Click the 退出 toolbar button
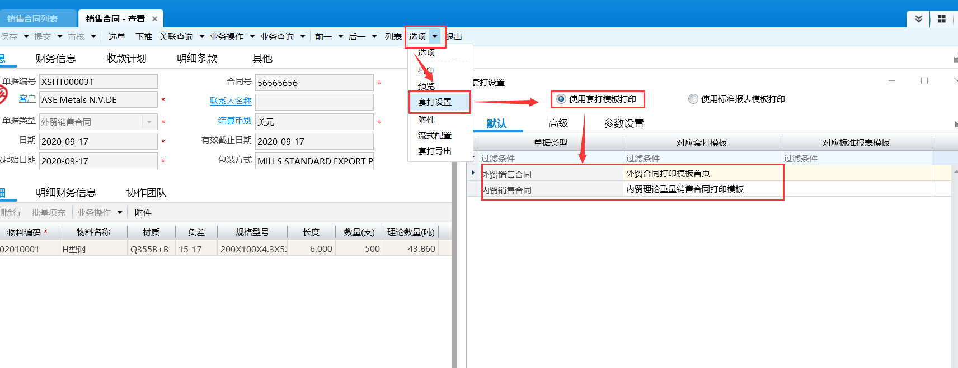This screenshot has width=958, height=368. coord(454,37)
